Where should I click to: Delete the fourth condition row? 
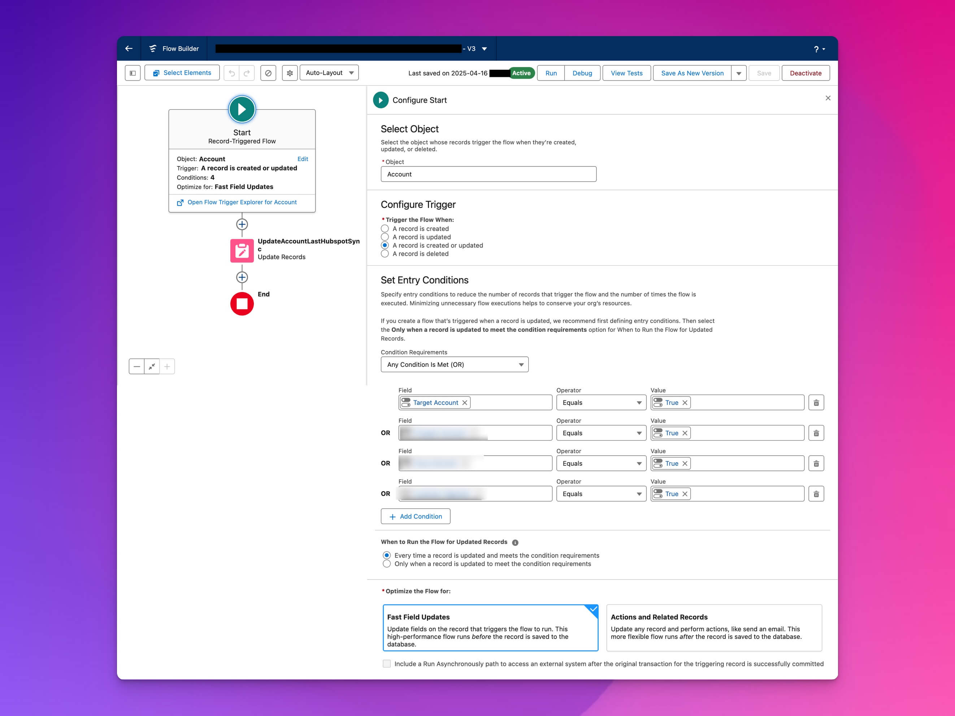[816, 494]
